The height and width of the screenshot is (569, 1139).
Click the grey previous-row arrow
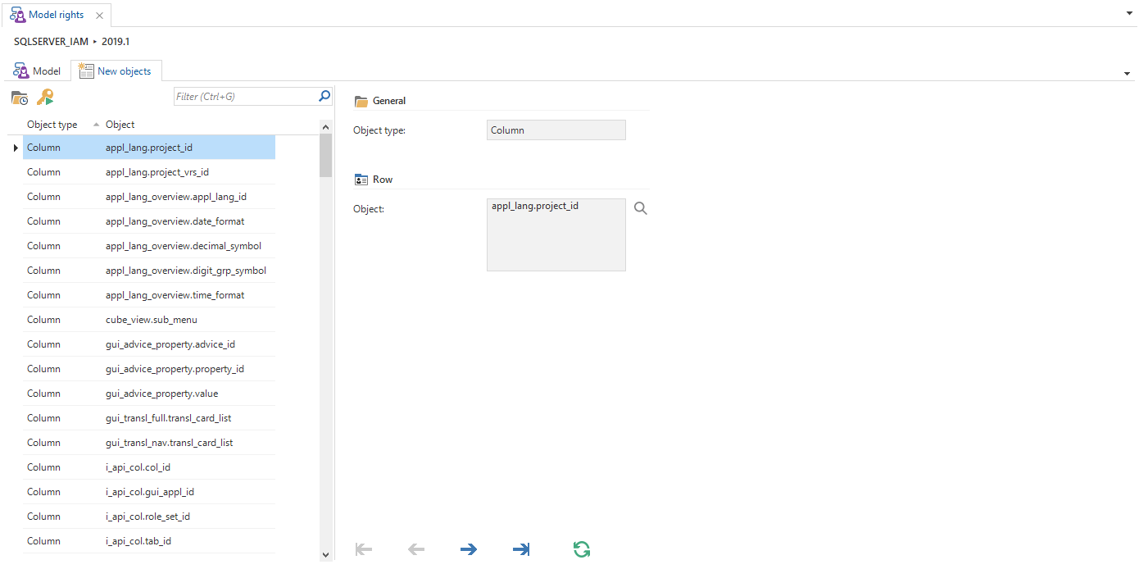(416, 549)
